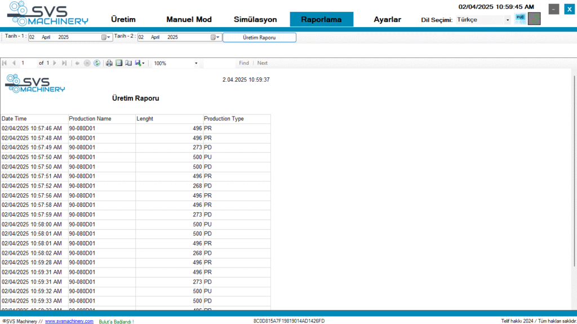Go to last page of report

[64, 63]
